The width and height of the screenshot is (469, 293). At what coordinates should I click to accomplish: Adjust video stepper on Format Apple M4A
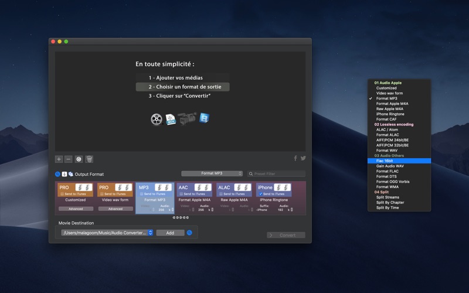point(193,210)
